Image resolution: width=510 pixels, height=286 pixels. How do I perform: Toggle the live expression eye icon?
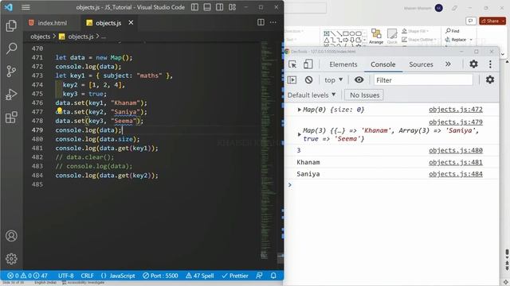pyautogui.click(x=359, y=79)
